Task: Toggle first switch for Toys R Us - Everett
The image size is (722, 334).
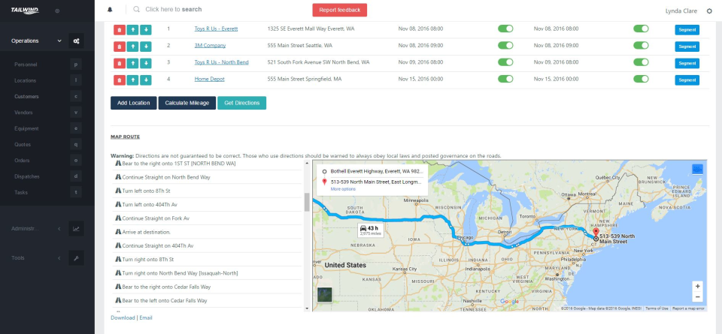Action: click(505, 29)
